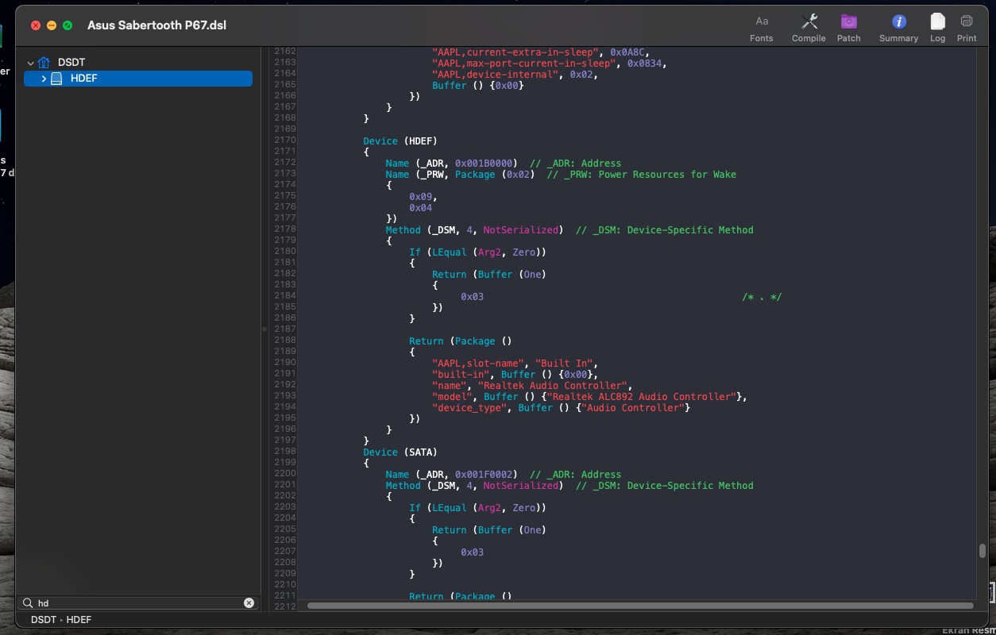996x635 pixels.
Task: Select the HDEF entry in sidebar
Action: (83, 79)
